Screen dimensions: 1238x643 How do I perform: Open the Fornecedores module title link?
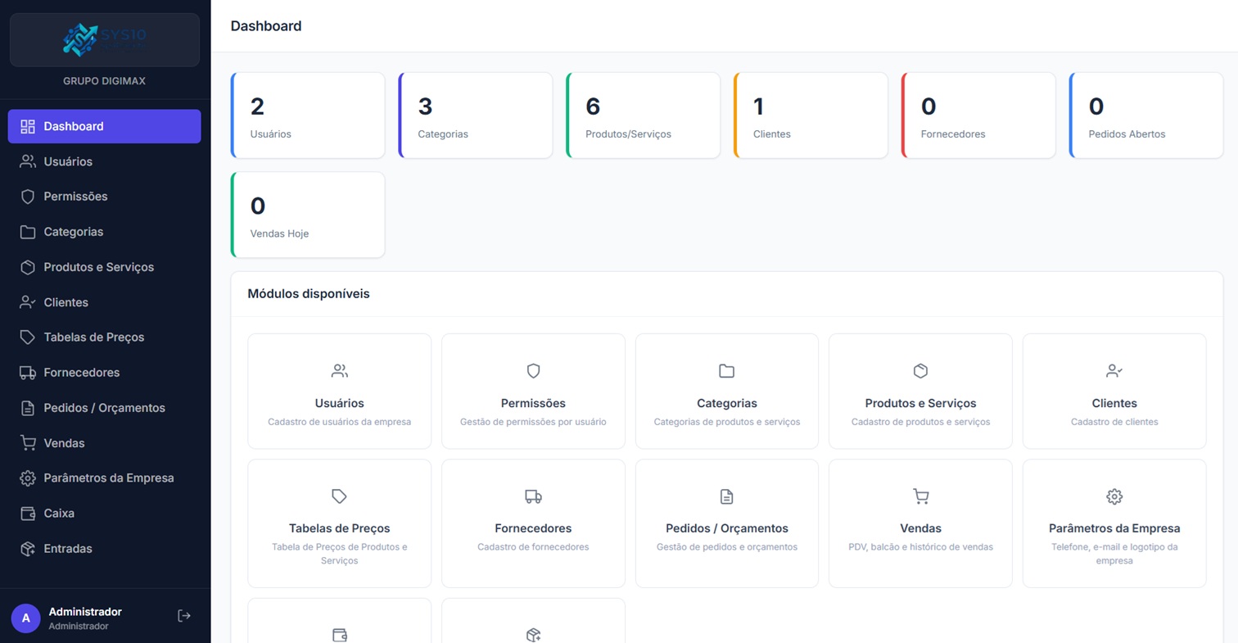click(x=533, y=528)
